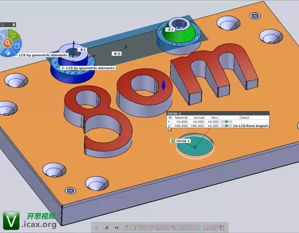This screenshot has height=233, width=299.
Task: Select the Circle 1 label on the plate
Action: [x=181, y=141]
